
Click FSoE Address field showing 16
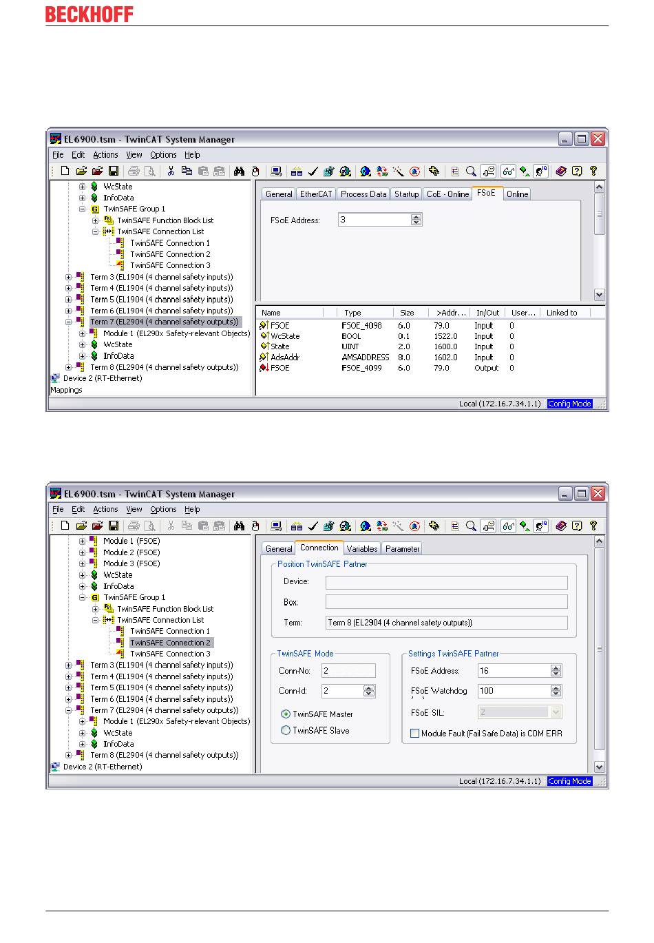[514, 671]
